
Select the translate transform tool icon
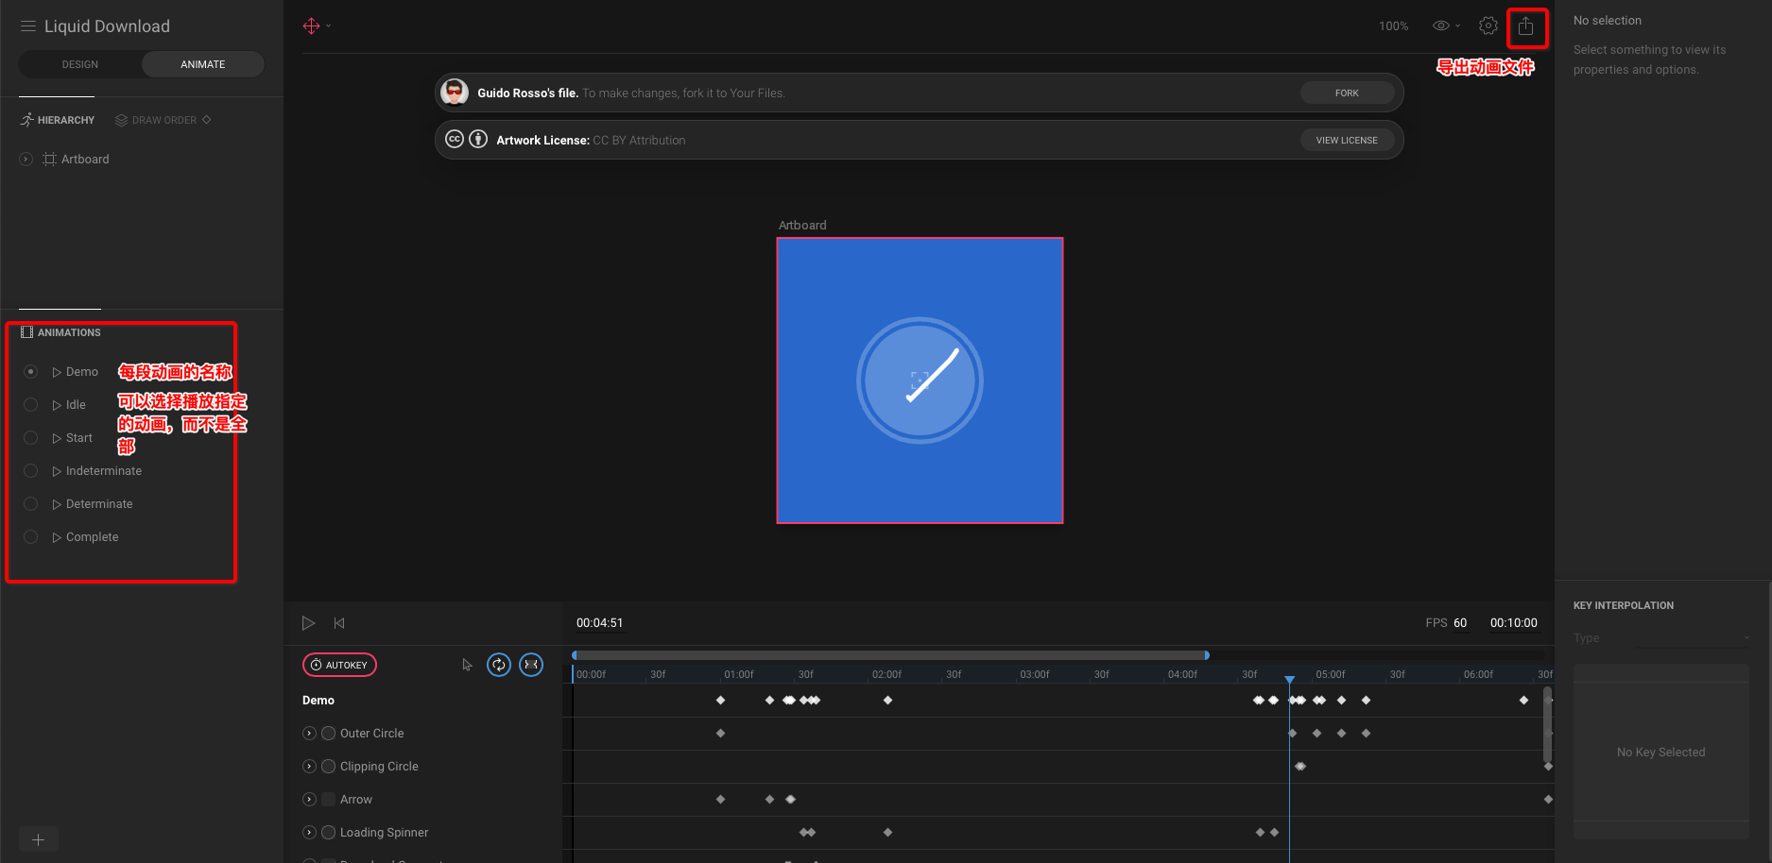tap(312, 26)
